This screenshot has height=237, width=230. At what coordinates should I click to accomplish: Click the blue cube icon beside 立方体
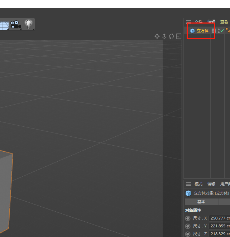point(192,31)
